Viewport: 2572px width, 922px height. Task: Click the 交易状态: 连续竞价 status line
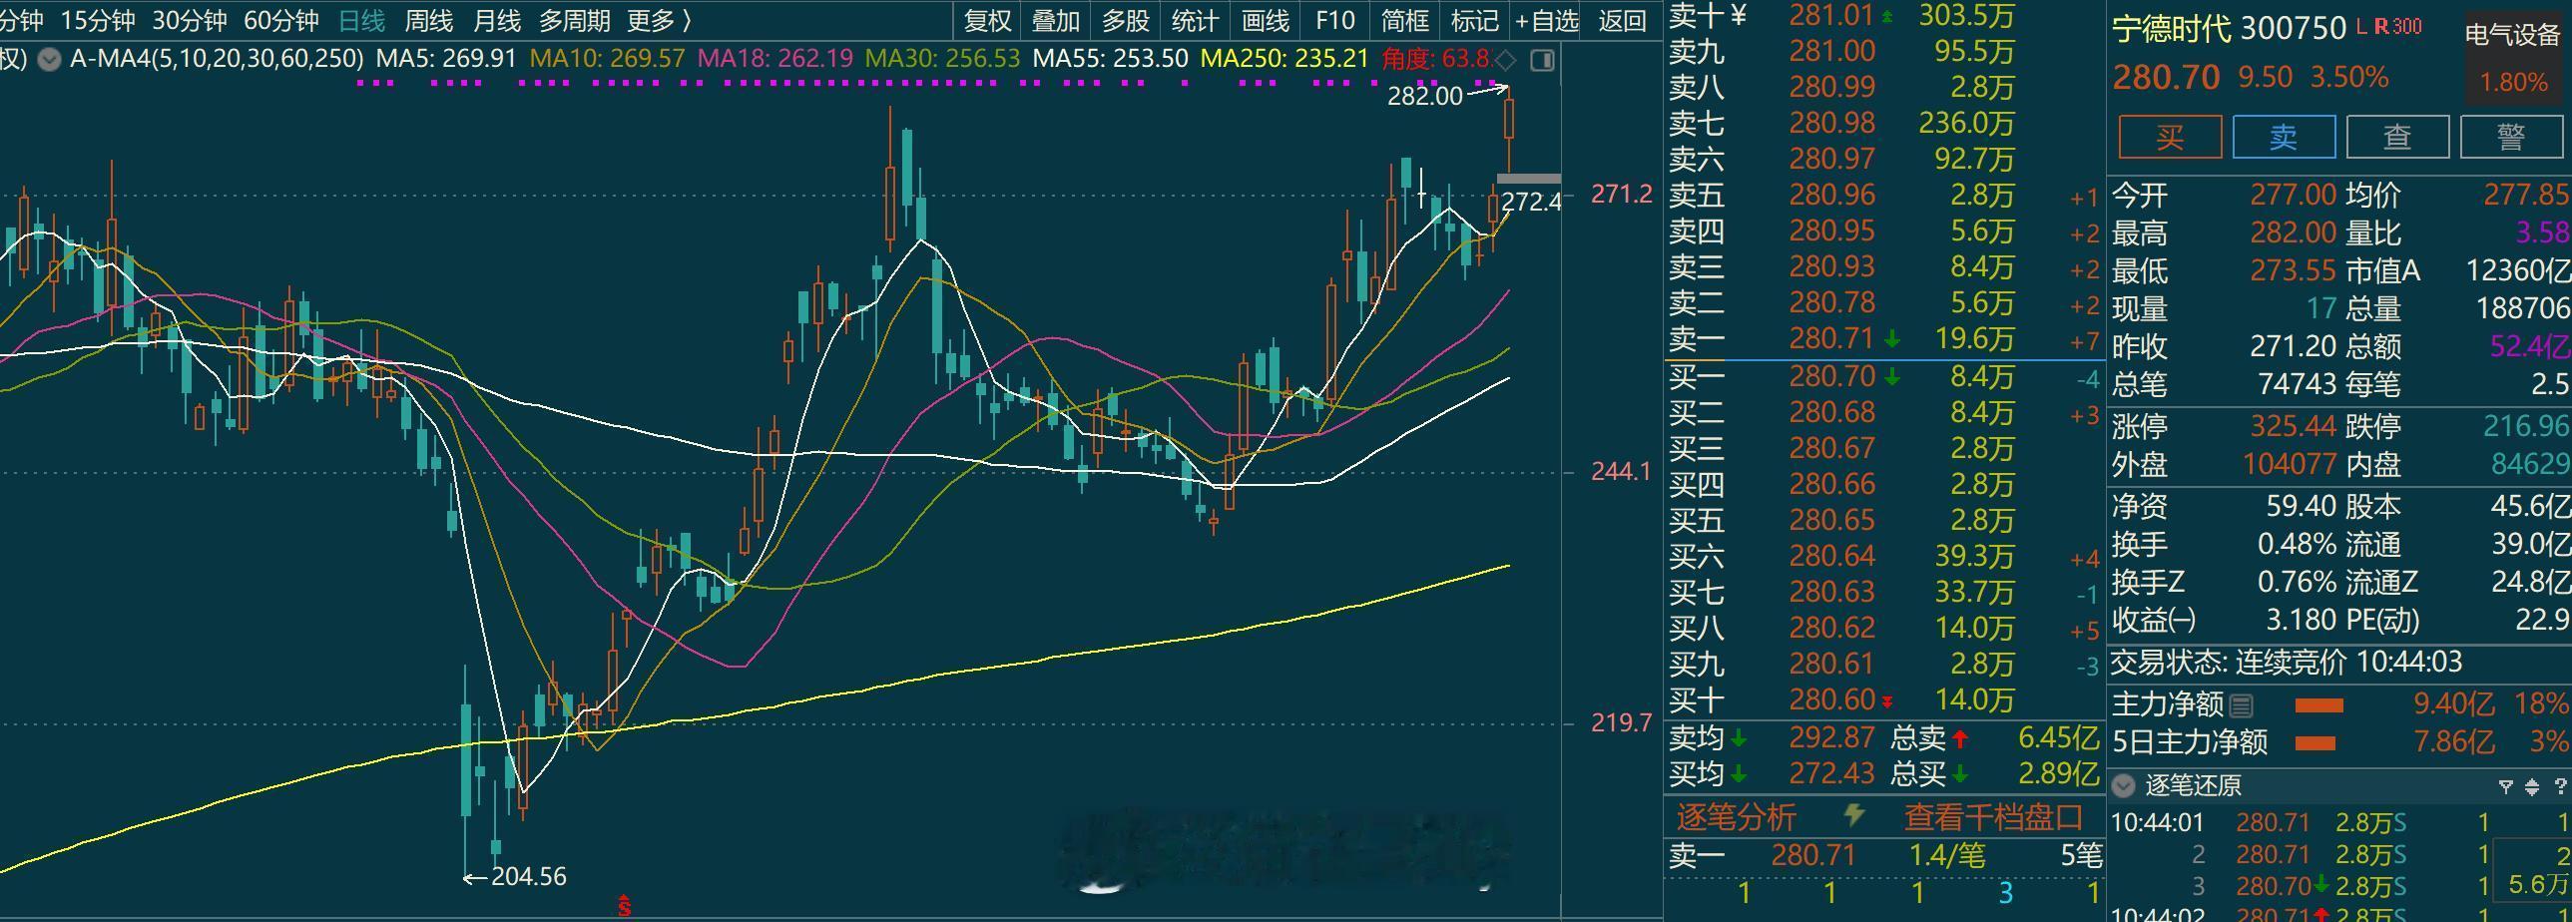coord(2286,663)
